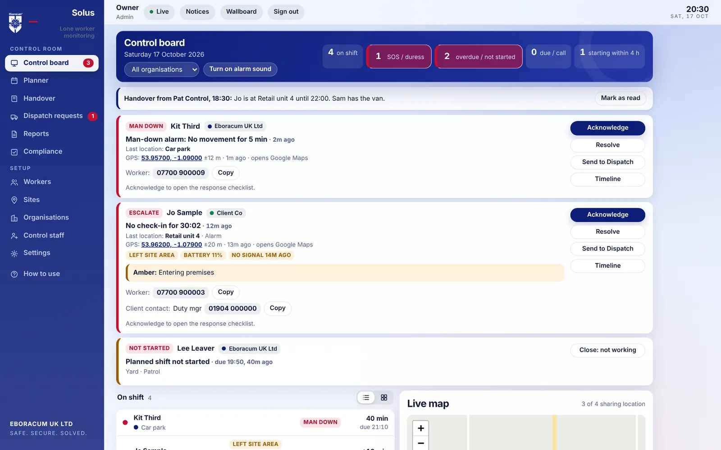Copy worker number 07700 900003

coord(226,292)
